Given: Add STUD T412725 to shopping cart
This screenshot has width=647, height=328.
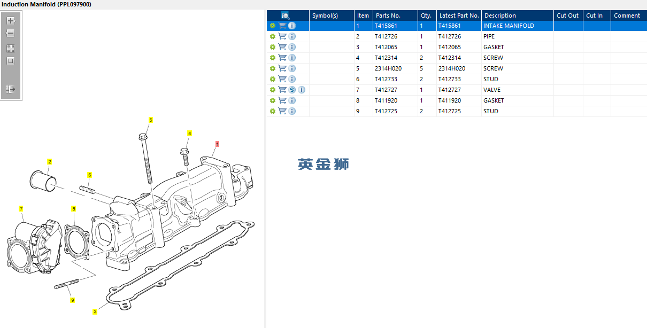Looking at the screenshot, I should [x=282, y=111].
